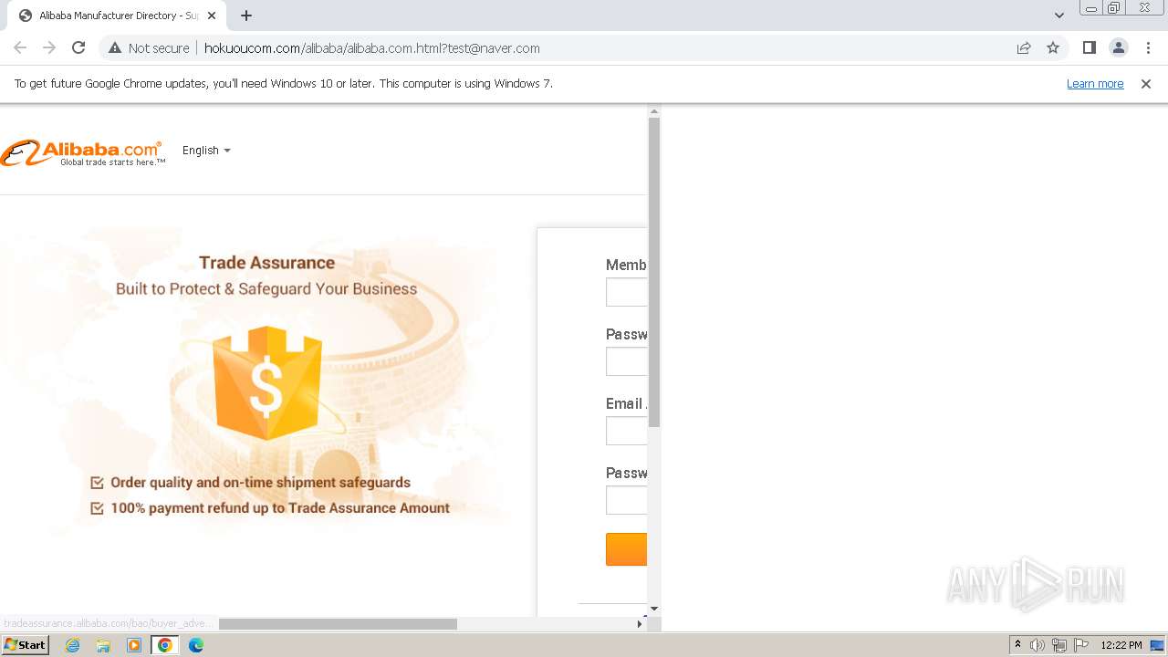The height and width of the screenshot is (657, 1168).
Task: Expand the tab search chevron
Action: click(1059, 16)
